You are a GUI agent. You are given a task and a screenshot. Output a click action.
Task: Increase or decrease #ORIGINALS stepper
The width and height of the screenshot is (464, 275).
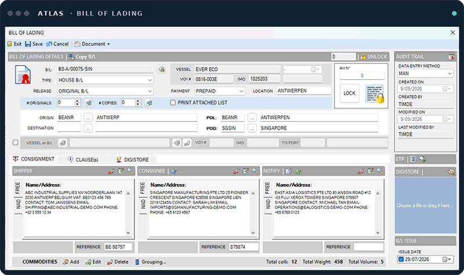(78, 102)
